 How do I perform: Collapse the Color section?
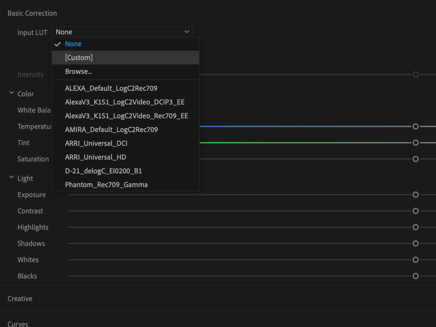click(11, 93)
